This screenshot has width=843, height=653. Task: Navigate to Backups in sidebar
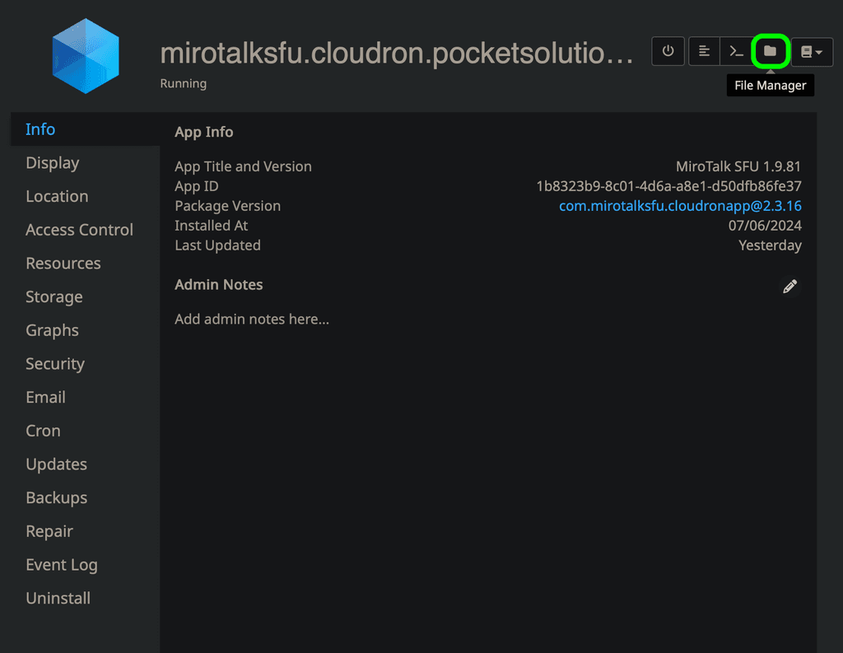(56, 498)
